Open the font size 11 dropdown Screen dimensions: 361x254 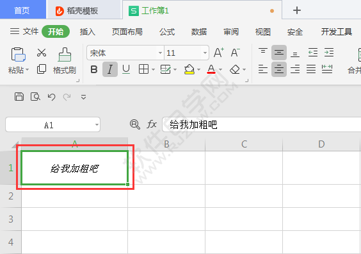click(x=205, y=53)
